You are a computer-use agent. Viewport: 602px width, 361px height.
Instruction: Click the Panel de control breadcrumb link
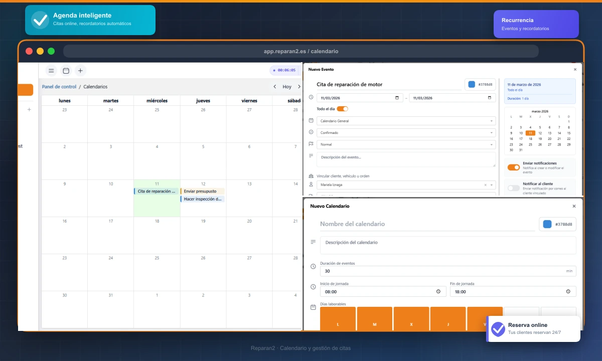tap(59, 87)
